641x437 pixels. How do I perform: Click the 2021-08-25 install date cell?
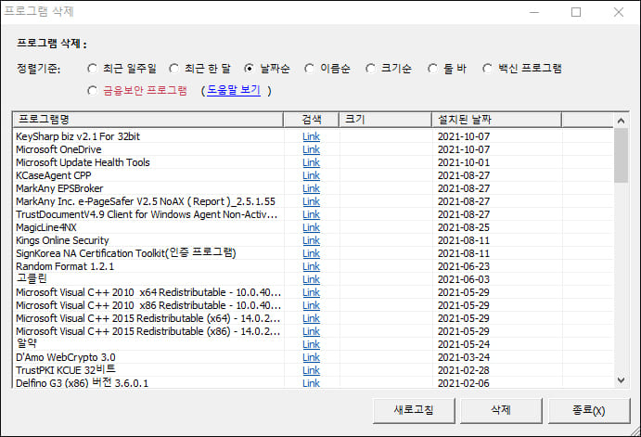(x=464, y=227)
